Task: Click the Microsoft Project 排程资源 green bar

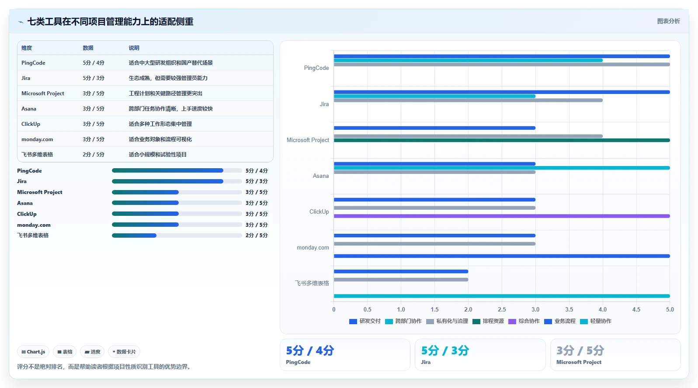Action: 502,140
